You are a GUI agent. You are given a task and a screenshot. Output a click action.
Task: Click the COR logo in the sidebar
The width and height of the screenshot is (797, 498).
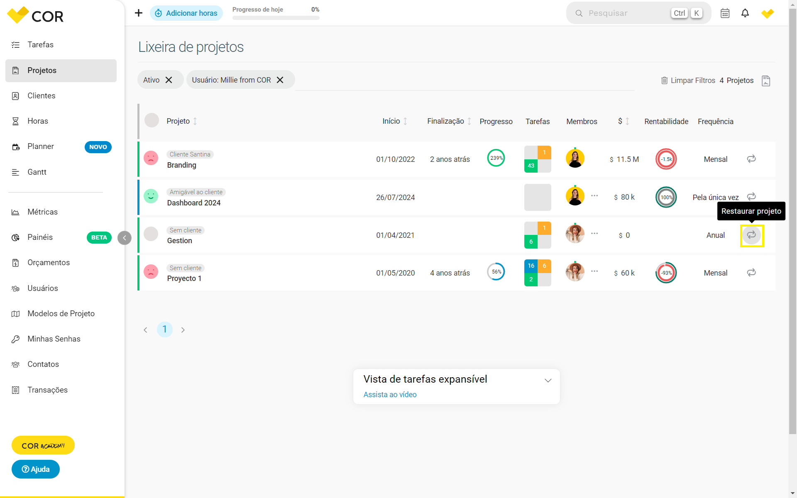[x=35, y=16]
